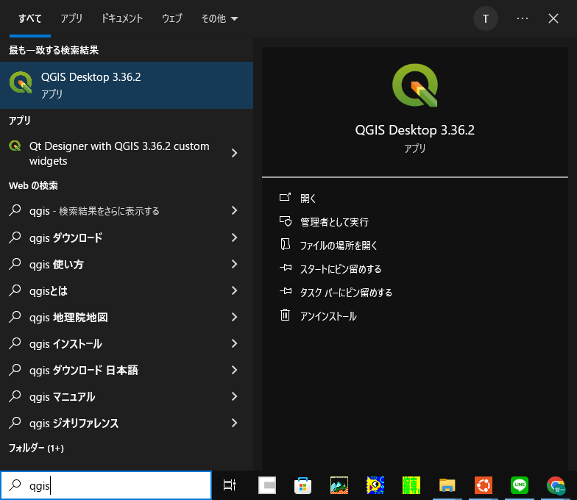Open QGIS Desktop 3.36.2 best match result
This screenshot has width=577, height=500.
tap(125, 85)
